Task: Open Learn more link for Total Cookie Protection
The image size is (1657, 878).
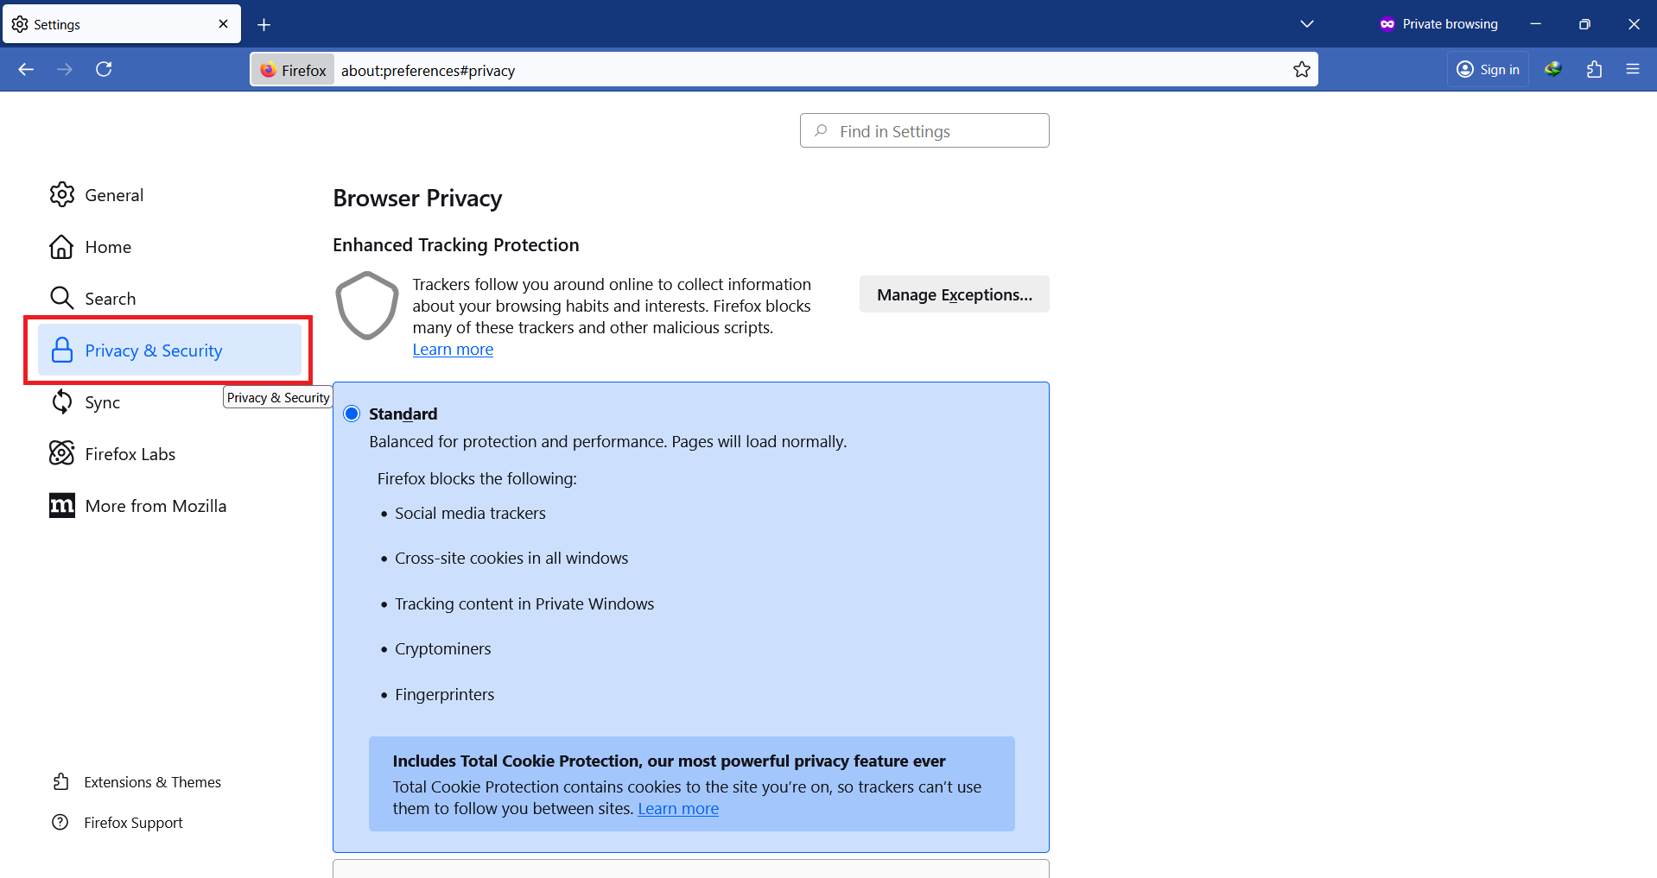Action: [x=677, y=809]
